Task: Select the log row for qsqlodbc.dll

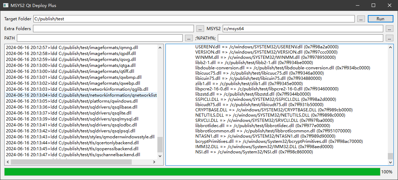Action: 81,125
